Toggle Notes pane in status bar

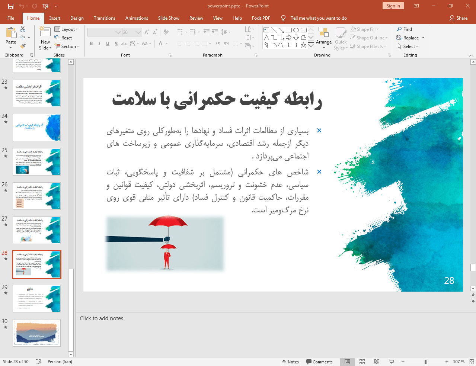tap(290, 362)
